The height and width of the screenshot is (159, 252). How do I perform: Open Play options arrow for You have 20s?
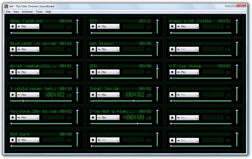38,117
